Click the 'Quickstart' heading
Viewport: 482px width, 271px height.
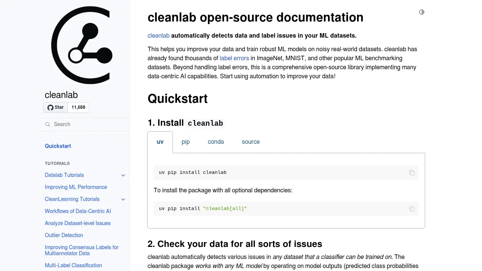(178, 99)
